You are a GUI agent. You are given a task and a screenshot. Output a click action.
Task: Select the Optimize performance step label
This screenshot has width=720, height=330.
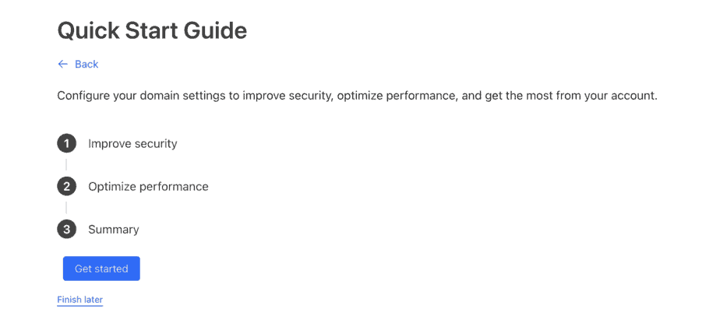click(148, 187)
